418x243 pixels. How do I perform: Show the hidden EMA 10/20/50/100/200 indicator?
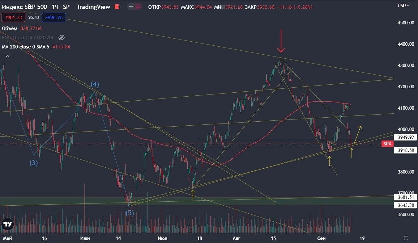pyautogui.click(x=62, y=38)
